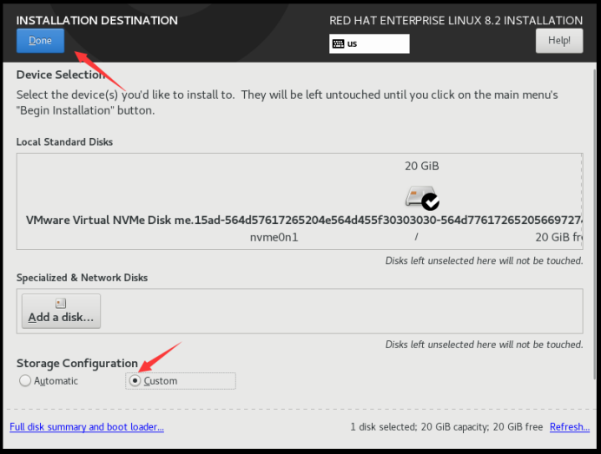Click the VMware Virtual NVMe Disk name
601x454 pixels.
(x=304, y=220)
